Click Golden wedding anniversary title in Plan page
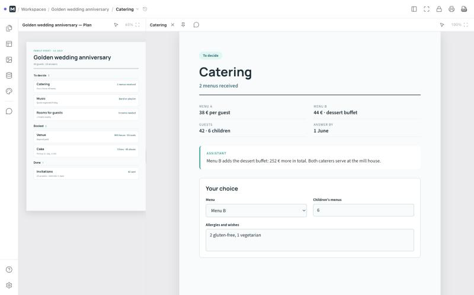 tap(72, 57)
